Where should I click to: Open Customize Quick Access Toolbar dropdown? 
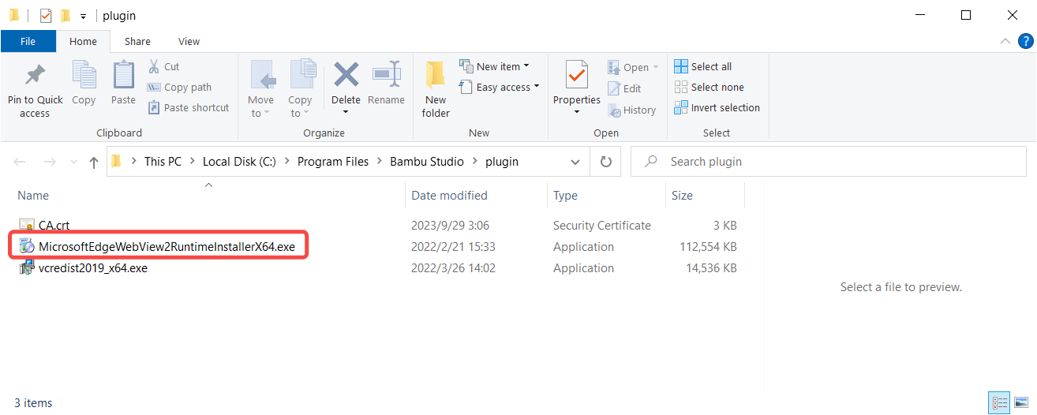(83, 16)
